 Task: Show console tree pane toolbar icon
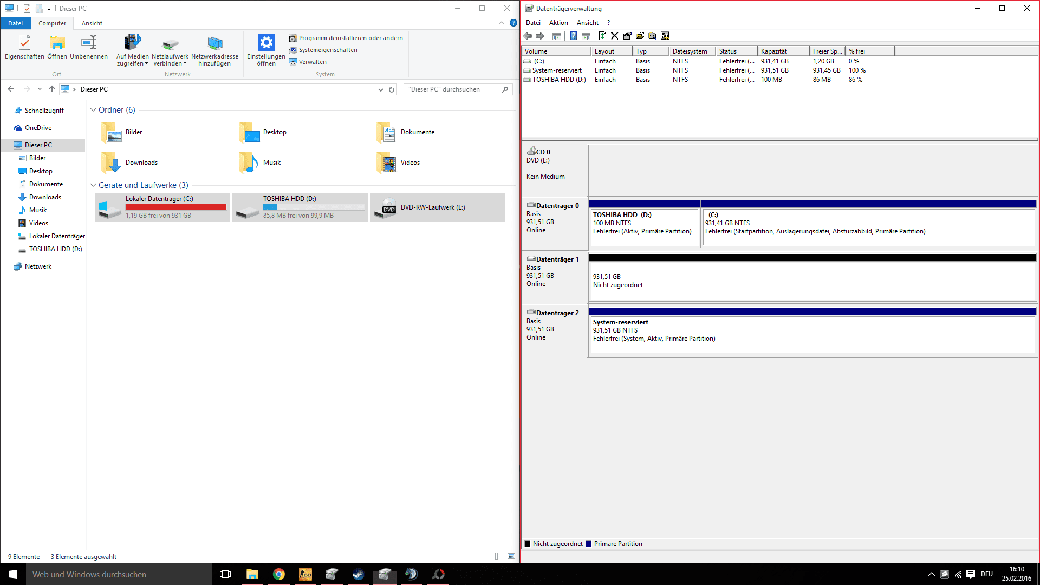point(556,36)
